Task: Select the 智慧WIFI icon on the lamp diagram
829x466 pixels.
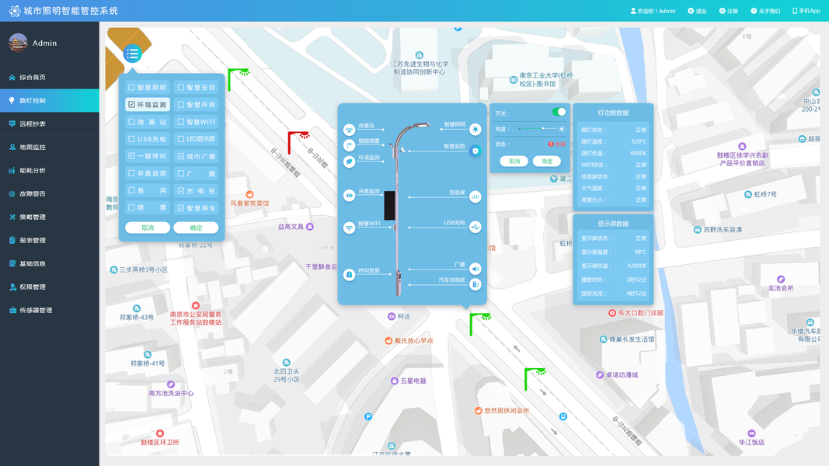Action: pos(349,228)
